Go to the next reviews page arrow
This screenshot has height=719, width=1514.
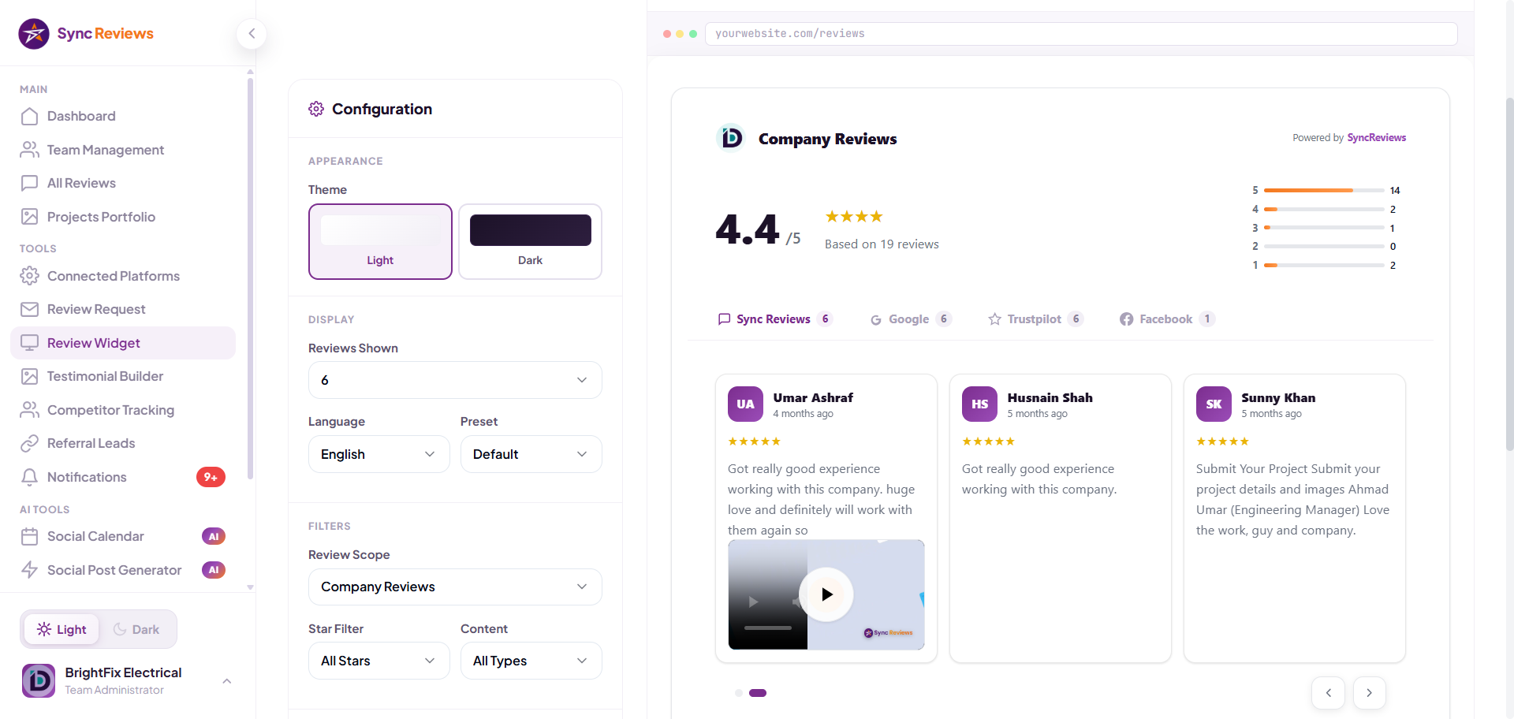[x=1369, y=693]
